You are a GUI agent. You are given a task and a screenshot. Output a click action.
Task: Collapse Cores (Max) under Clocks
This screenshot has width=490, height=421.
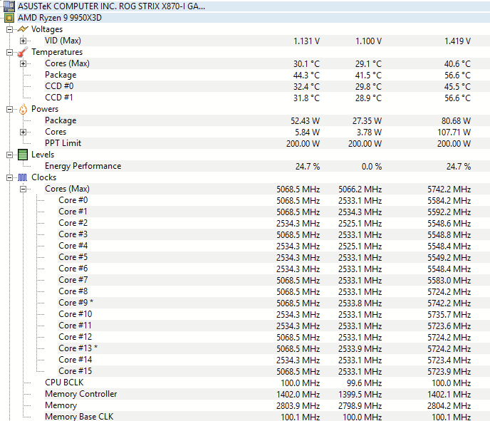tap(23, 189)
